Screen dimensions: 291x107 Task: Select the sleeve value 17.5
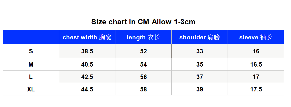[256, 89]
